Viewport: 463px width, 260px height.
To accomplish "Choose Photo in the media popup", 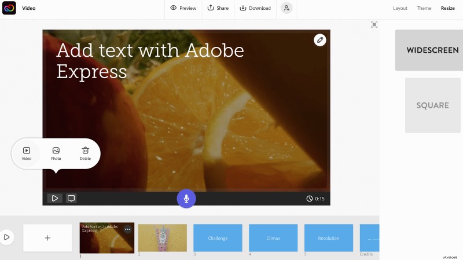I will (56, 153).
